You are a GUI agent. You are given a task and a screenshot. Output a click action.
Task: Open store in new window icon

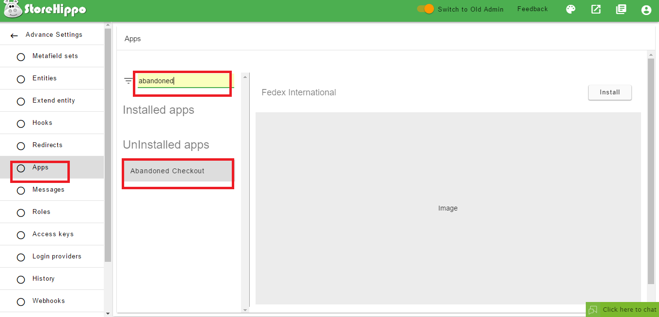pos(596,9)
